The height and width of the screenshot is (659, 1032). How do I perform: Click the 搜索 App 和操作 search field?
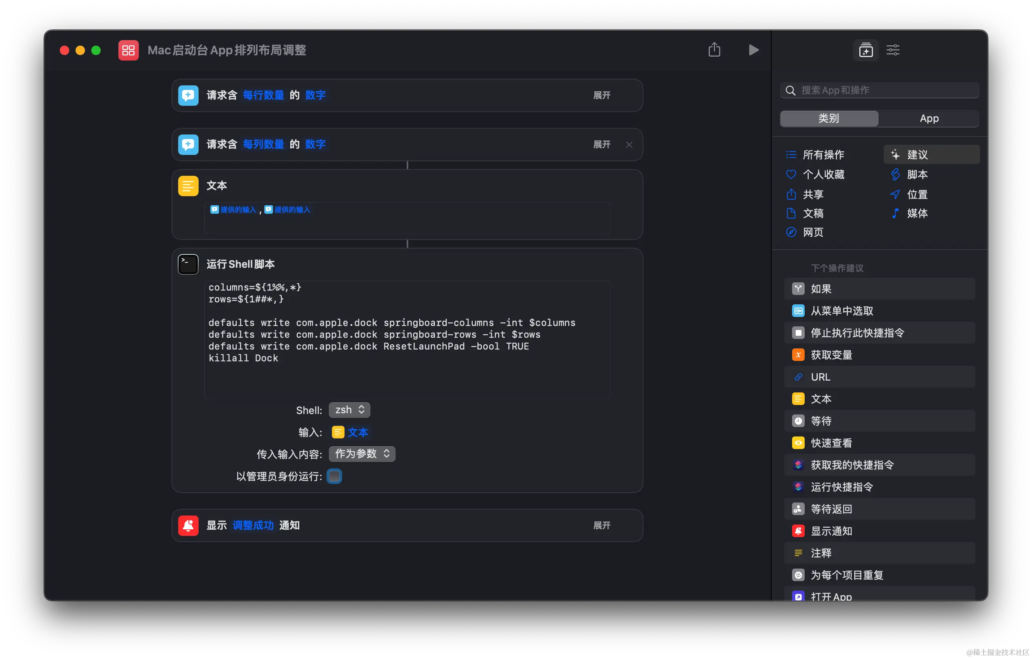tap(883, 90)
